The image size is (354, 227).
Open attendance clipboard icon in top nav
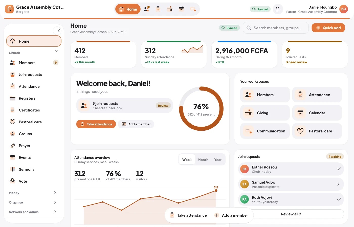[x=158, y=9]
